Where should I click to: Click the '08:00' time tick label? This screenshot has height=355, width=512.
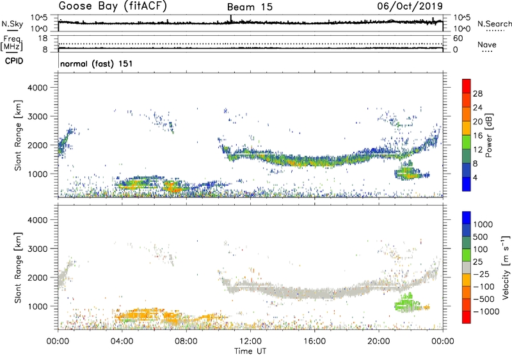pyautogui.click(x=186, y=342)
